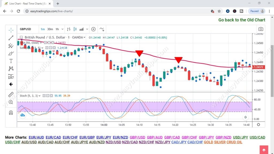Hide the EMA (50, close) indicator
This screenshot has width=274, height=154.
point(45,43)
